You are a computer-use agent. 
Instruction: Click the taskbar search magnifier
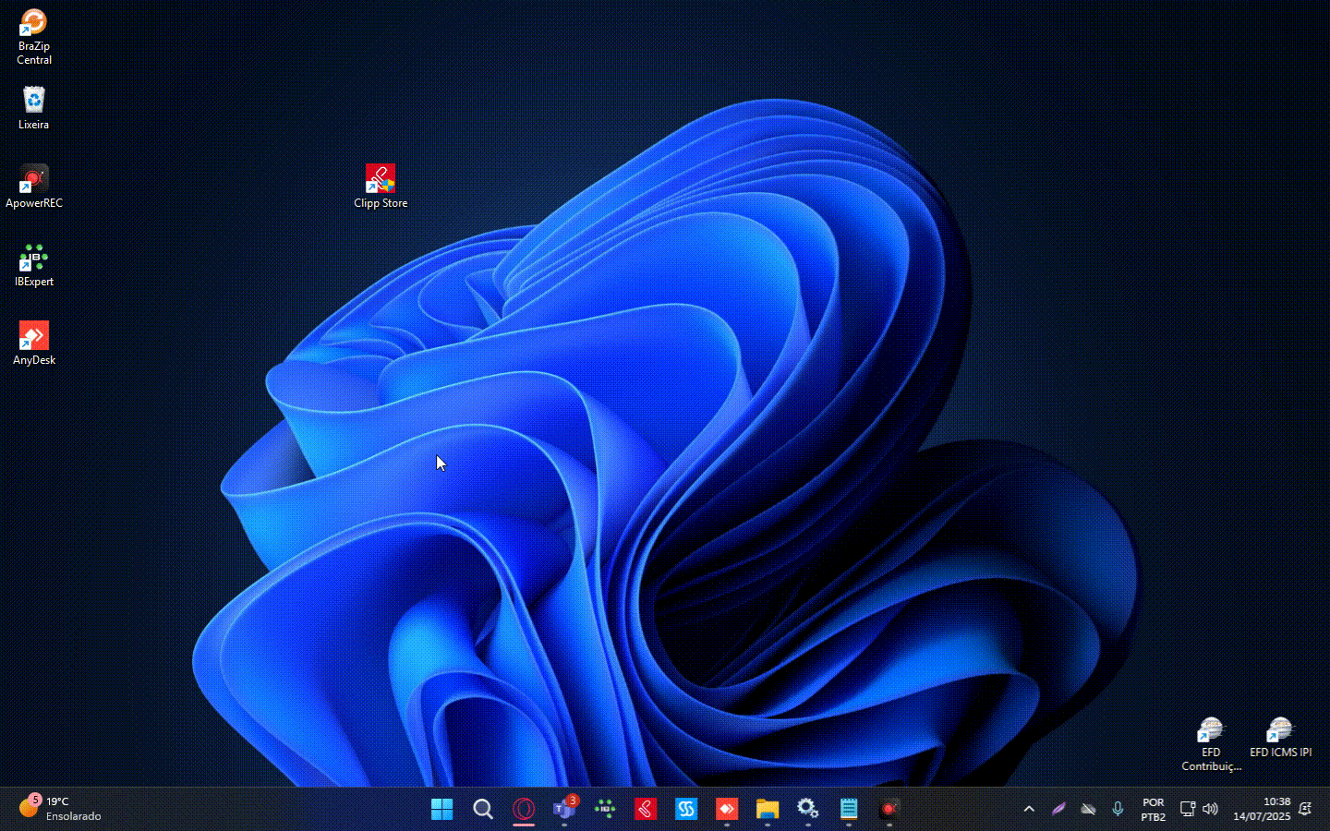tap(483, 810)
